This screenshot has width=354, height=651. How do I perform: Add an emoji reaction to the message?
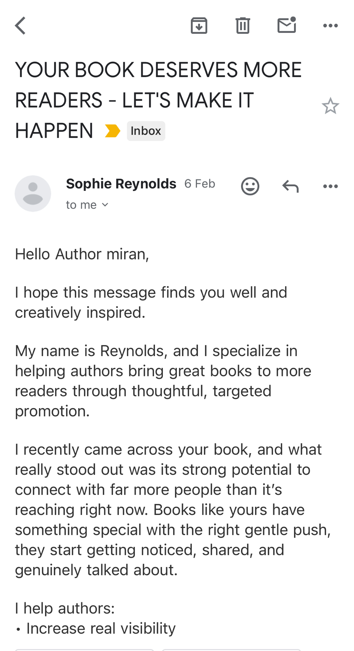point(250,186)
